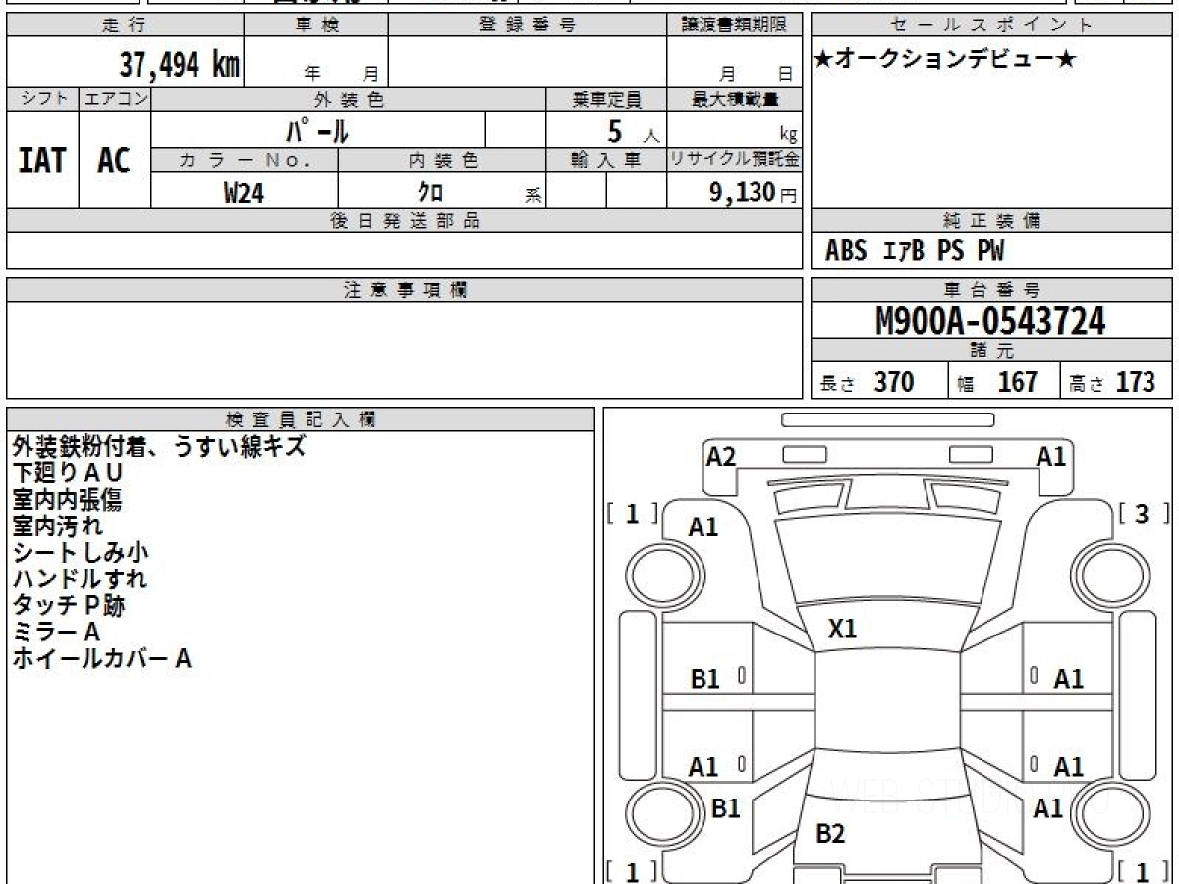Click the 内装色 header cell
The height and width of the screenshot is (884, 1179).
pyautogui.click(x=442, y=160)
